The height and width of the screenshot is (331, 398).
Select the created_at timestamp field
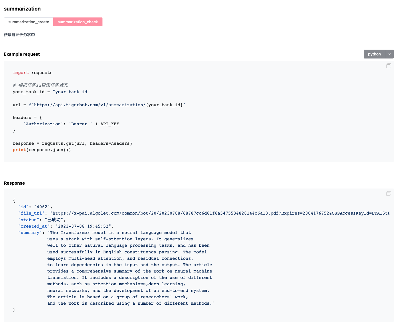(x=34, y=226)
